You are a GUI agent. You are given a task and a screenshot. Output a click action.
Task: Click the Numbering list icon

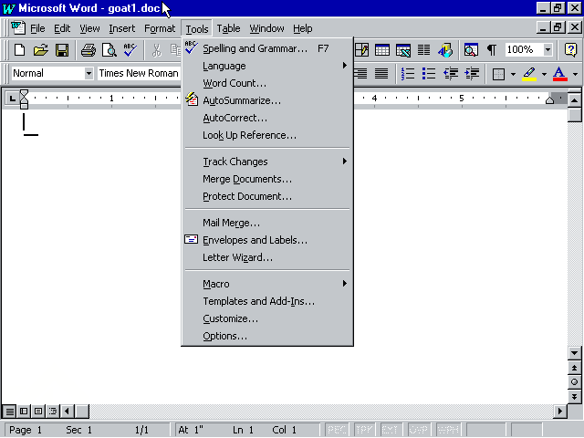[408, 73]
